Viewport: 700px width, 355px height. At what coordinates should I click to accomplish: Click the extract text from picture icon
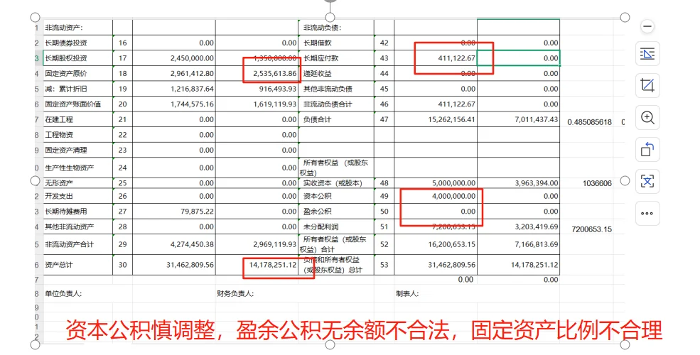click(647, 181)
